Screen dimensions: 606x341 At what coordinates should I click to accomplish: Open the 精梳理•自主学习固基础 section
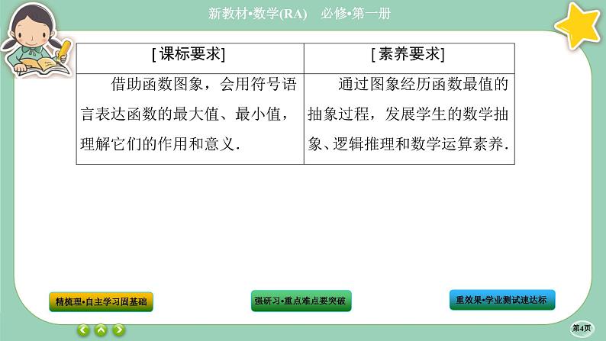(x=100, y=301)
